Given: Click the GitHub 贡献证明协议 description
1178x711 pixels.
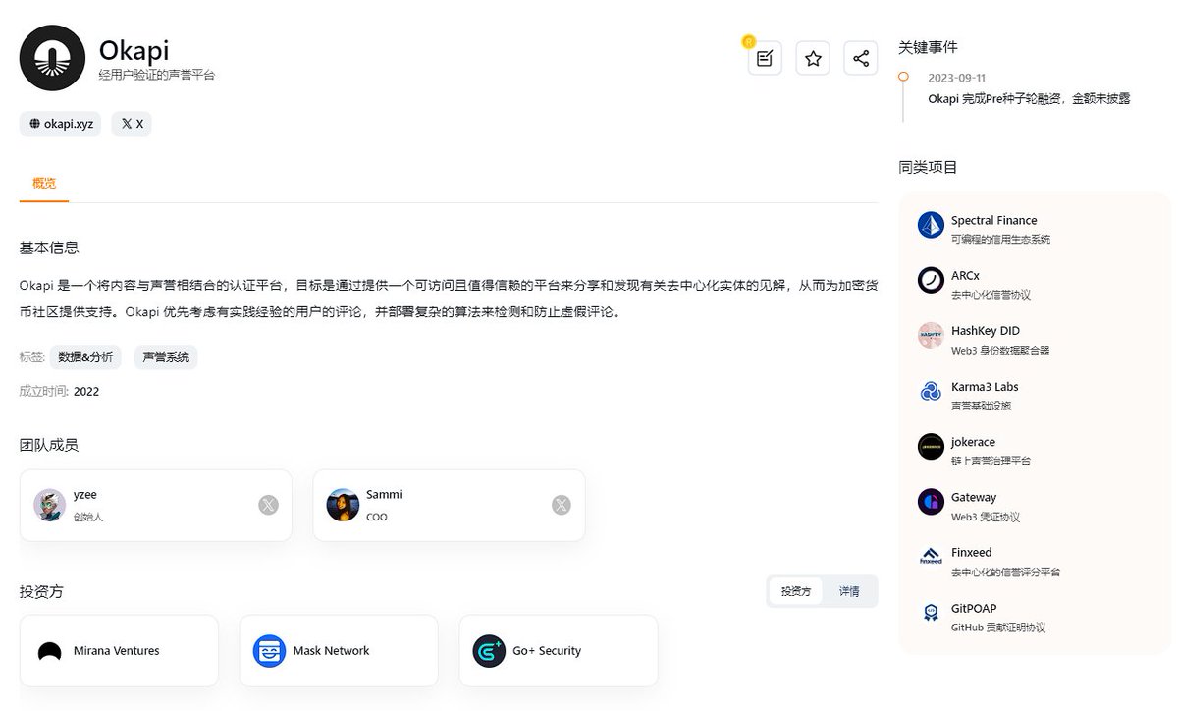Looking at the screenshot, I should 998,628.
